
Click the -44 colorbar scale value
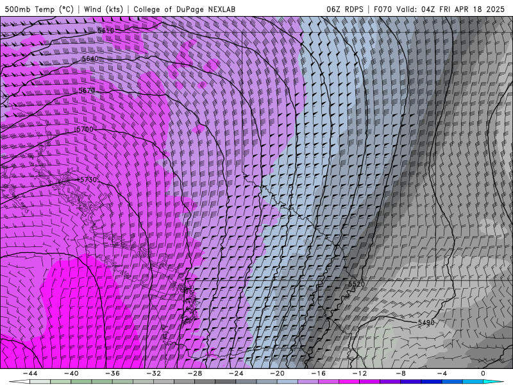click(30, 373)
